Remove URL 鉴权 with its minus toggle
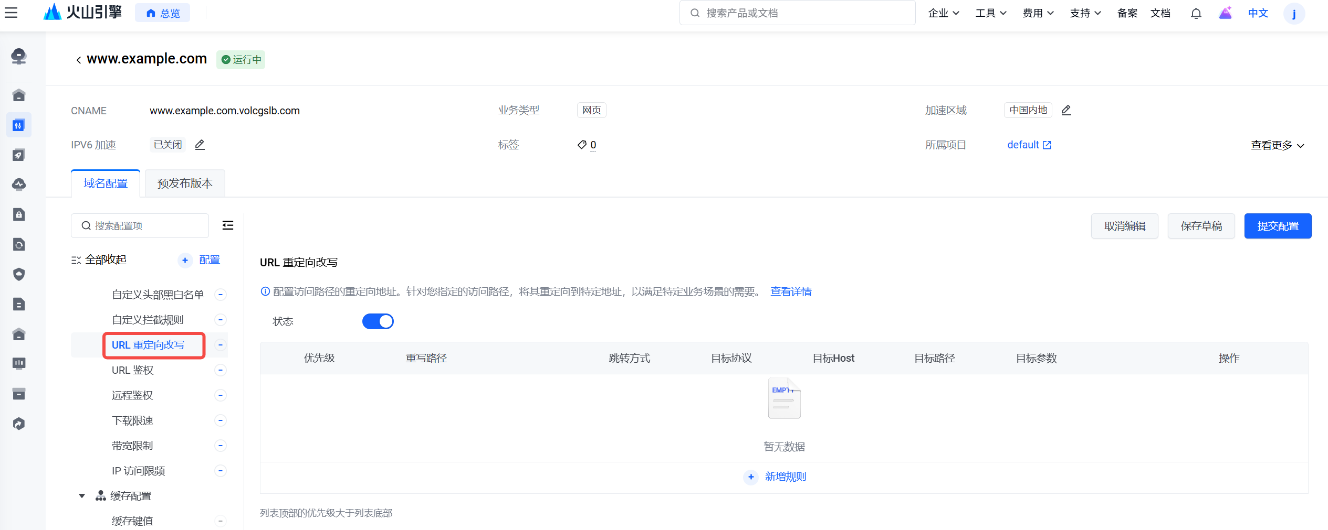The image size is (1328, 530). pyautogui.click(x=221, y=370)
